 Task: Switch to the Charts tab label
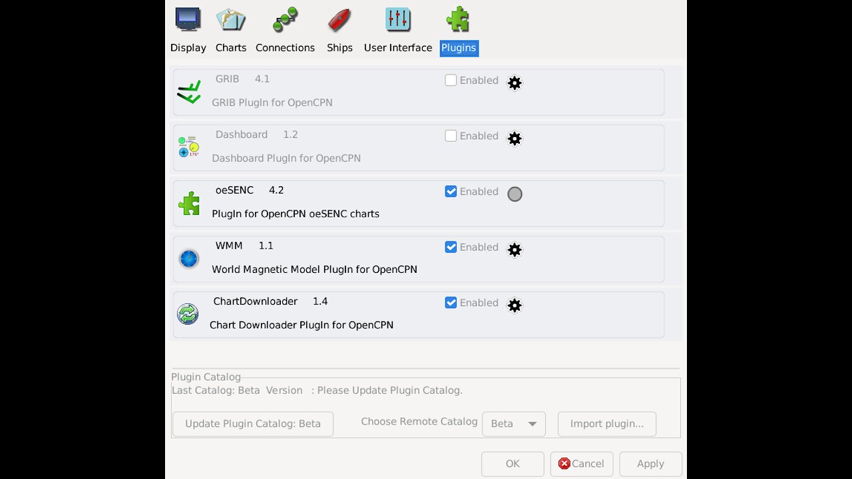click(231, 48)
